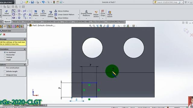
Task: Click Move Entities
Action: 62,18
